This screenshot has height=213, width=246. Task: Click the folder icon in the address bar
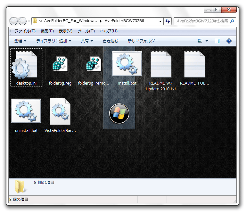[35, 21]
